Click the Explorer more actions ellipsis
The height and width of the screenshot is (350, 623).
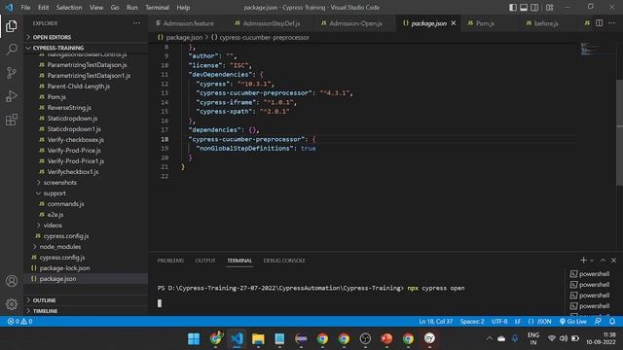click(x=136, y=23)
